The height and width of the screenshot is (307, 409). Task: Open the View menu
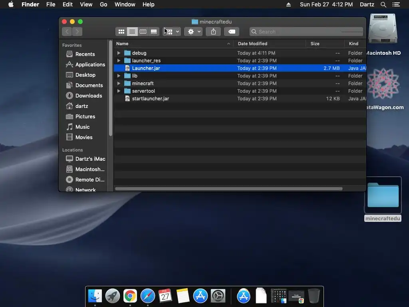click(x=86, y=4)
